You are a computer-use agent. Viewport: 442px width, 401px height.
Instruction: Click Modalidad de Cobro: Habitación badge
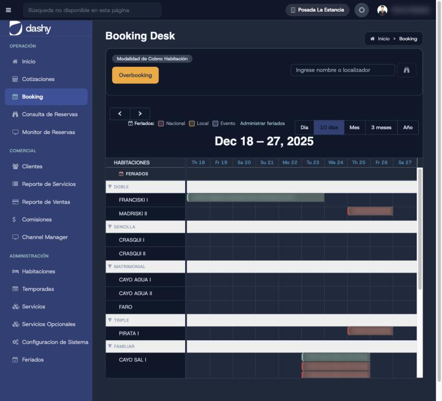pyautogui.click(x=152, y=58)
